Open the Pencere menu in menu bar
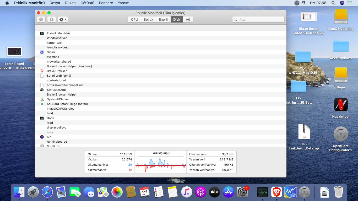 tap(106, 3)
